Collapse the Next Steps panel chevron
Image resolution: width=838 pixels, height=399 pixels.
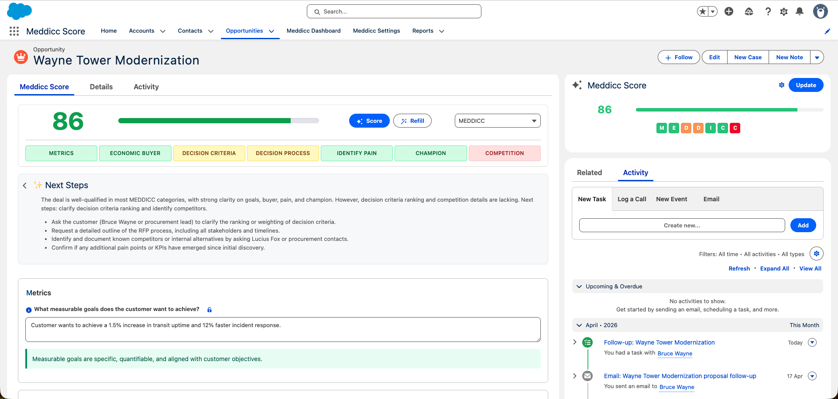pos(25,186)
